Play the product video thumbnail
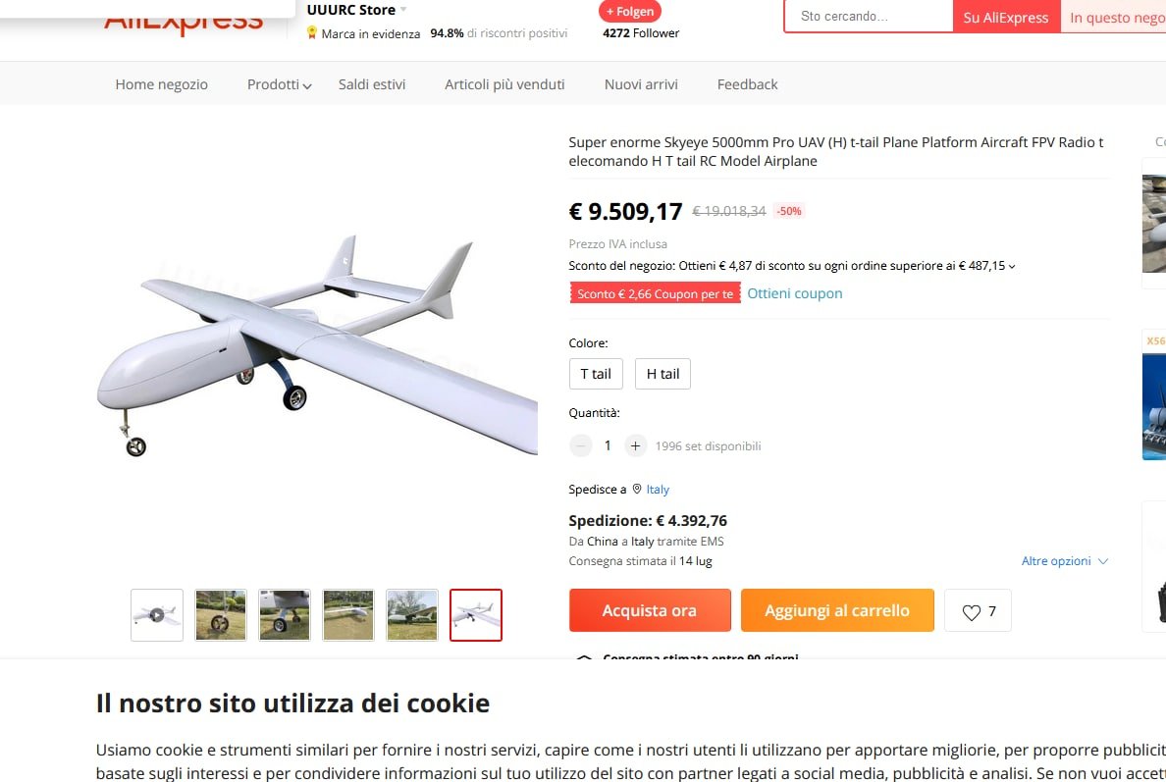 [157, 615]
